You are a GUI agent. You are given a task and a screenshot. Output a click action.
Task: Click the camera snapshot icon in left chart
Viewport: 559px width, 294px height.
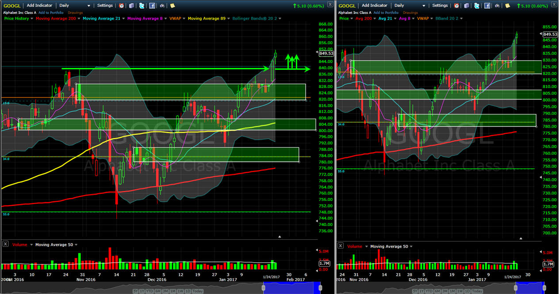click(x=162, y=6)
